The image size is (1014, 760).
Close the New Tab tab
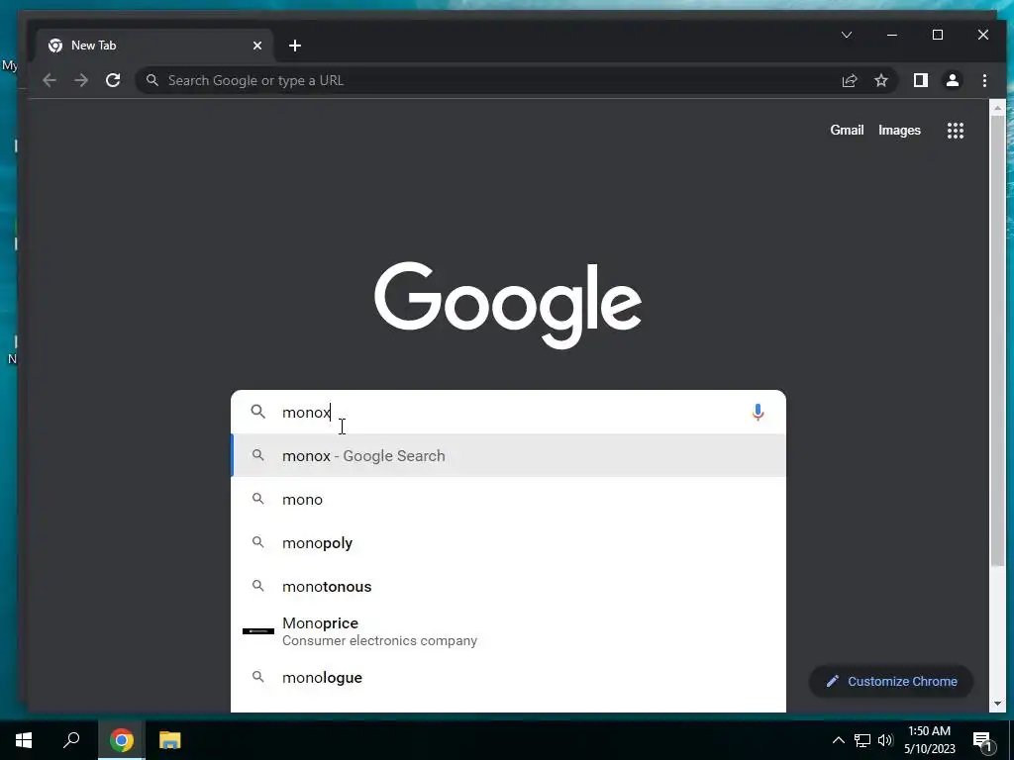257,46
